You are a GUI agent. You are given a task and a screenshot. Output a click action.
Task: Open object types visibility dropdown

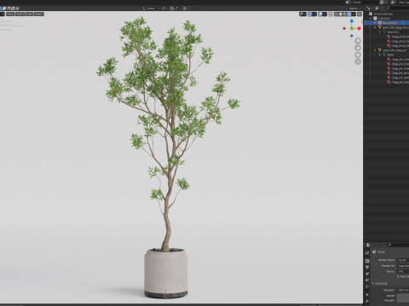pos(302,14)
